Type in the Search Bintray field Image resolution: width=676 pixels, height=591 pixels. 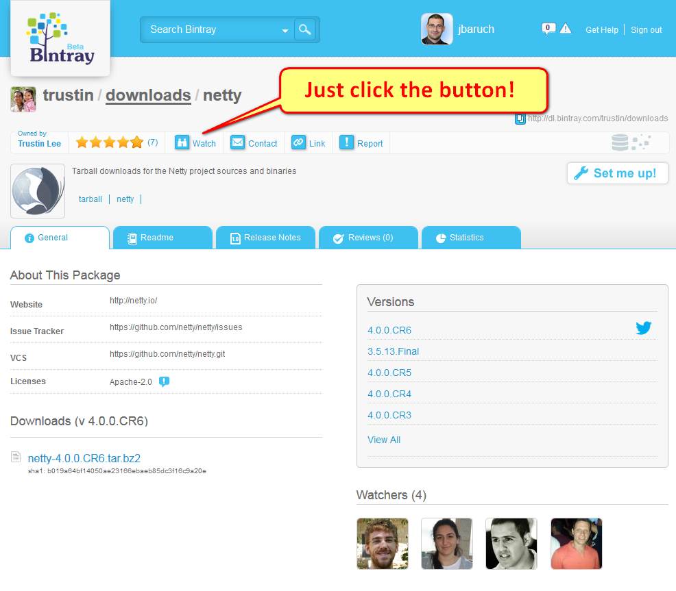pos(213,29)
